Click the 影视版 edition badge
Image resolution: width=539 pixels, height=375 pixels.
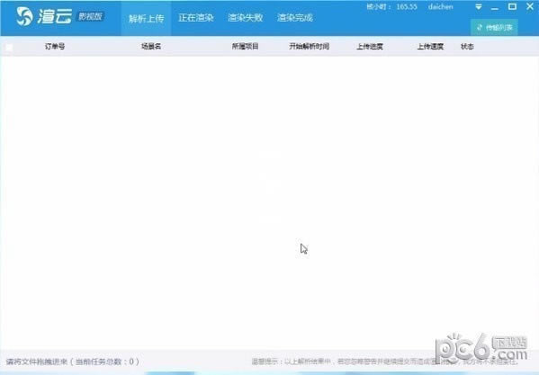(x=90, y=16)
